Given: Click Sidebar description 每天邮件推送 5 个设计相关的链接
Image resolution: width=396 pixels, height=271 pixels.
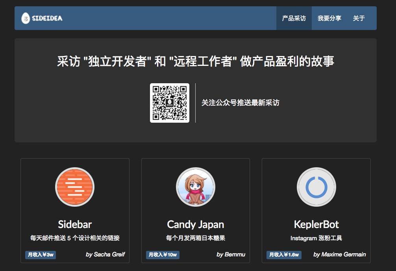Looking at the screenshot, I should pyautogui.click(x=75, y=238).
